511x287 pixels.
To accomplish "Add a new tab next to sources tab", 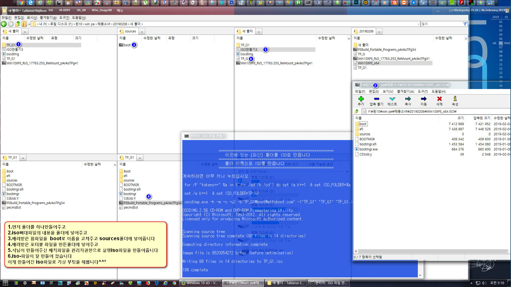I will click(x=142, y=32).
